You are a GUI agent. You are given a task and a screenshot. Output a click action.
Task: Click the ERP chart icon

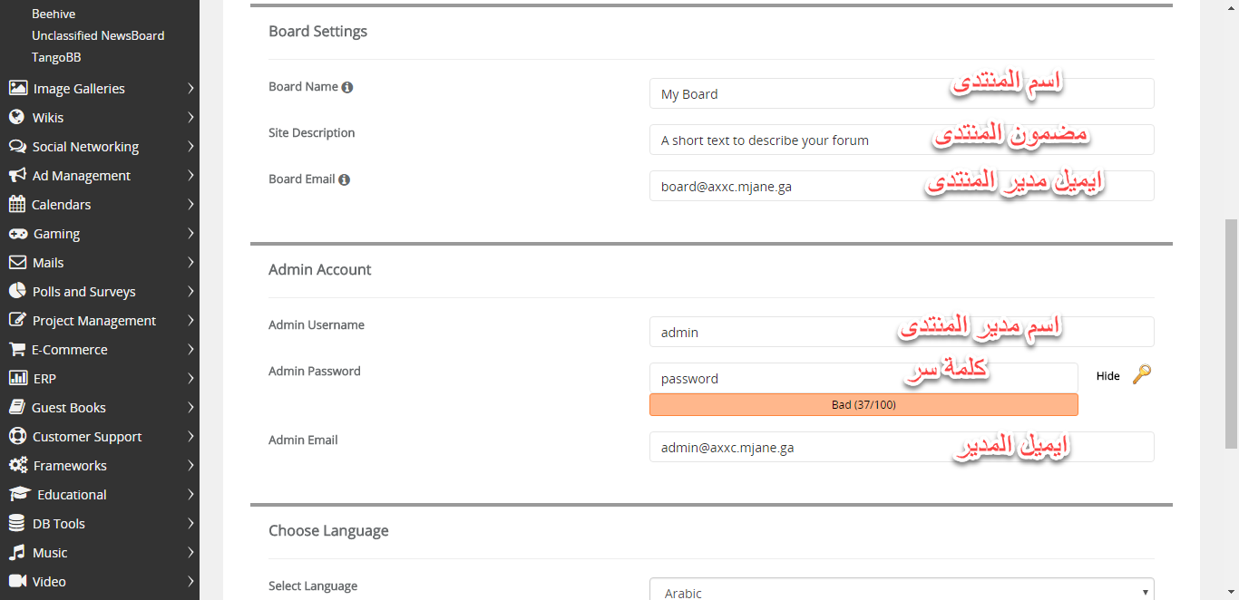[17, 378]
